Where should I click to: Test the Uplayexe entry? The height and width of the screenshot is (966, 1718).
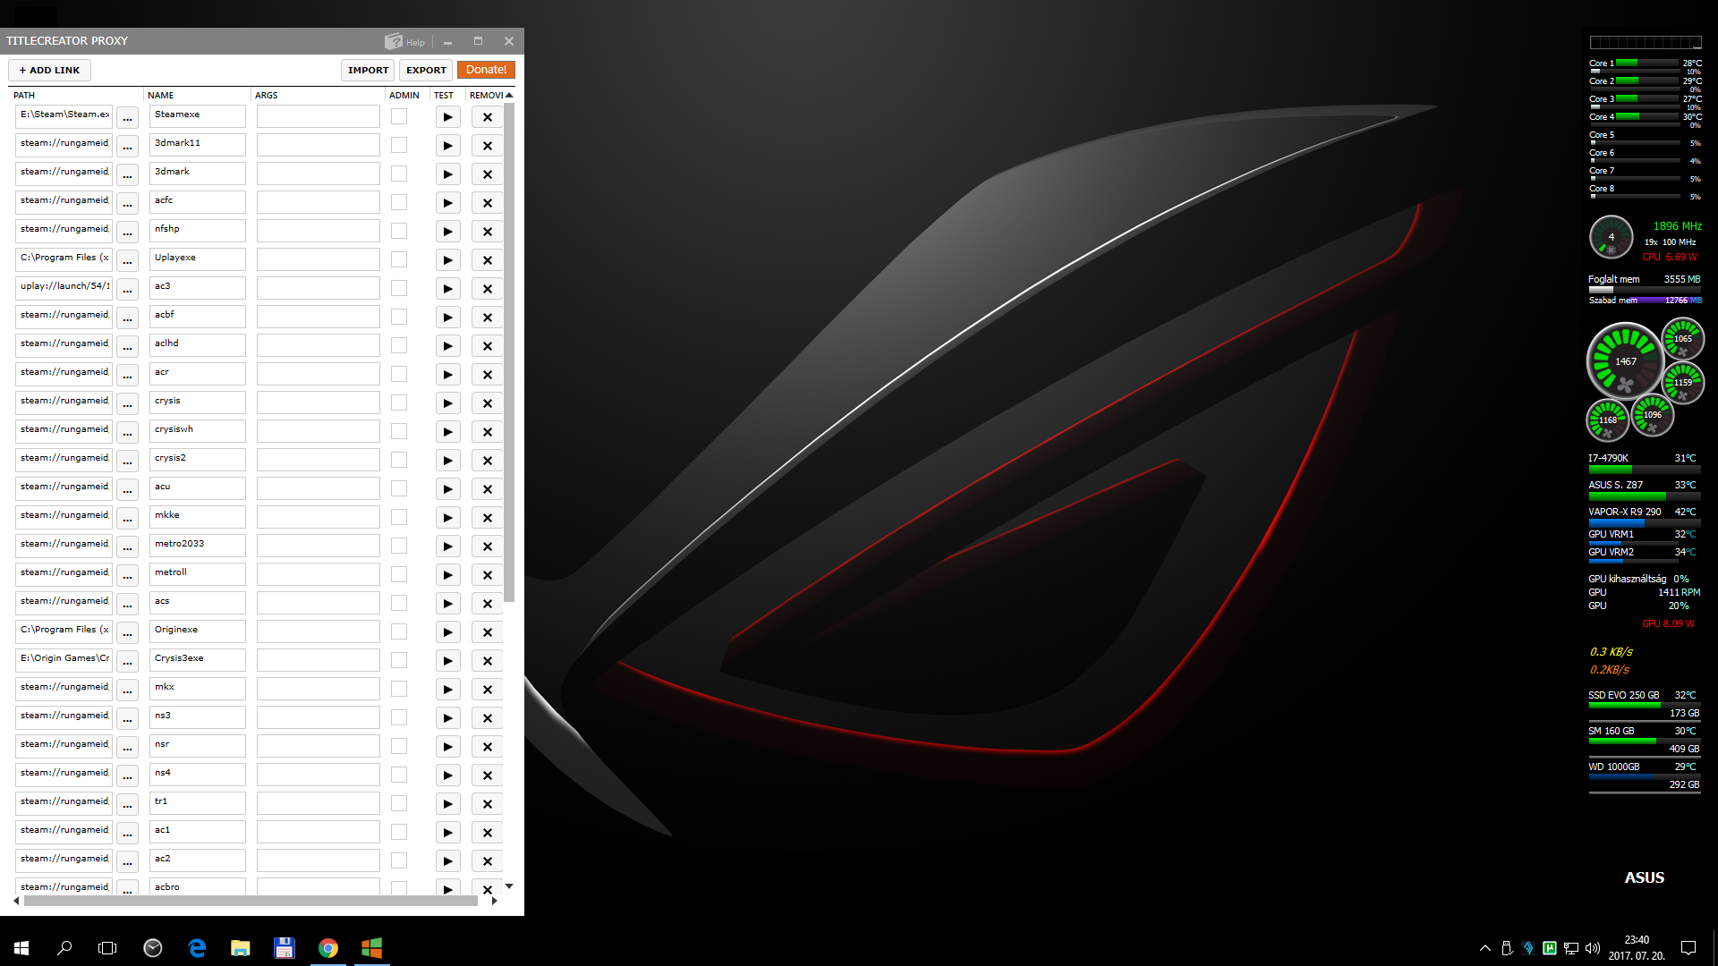pyautogui.click(x=447, y=260)
